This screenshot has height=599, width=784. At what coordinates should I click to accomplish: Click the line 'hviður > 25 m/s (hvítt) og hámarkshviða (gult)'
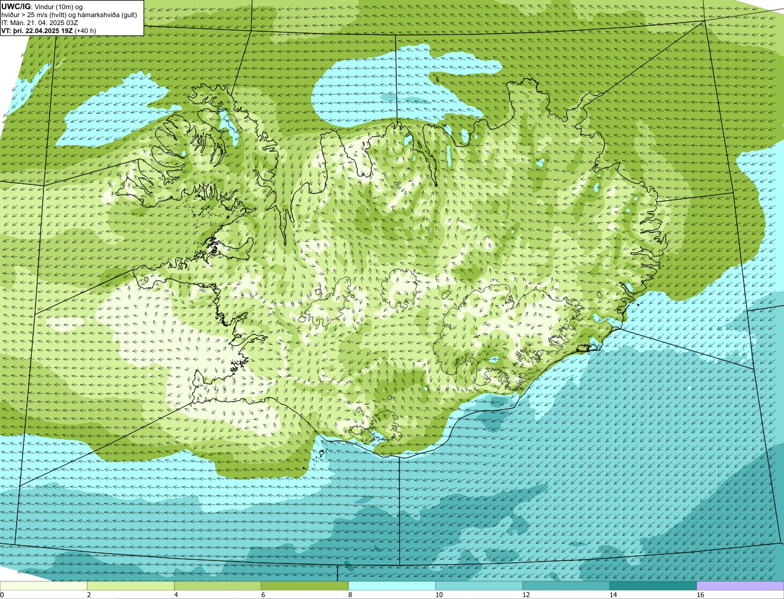(69, 15)
